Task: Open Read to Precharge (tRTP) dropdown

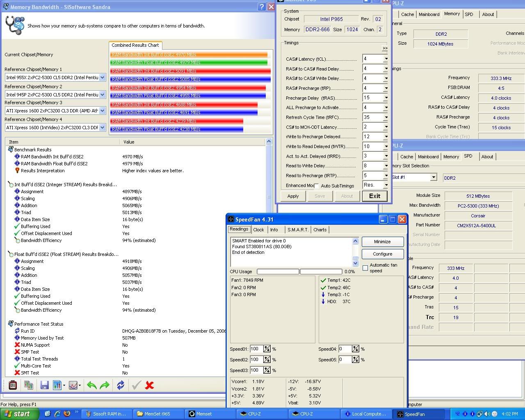Action: 386,176
